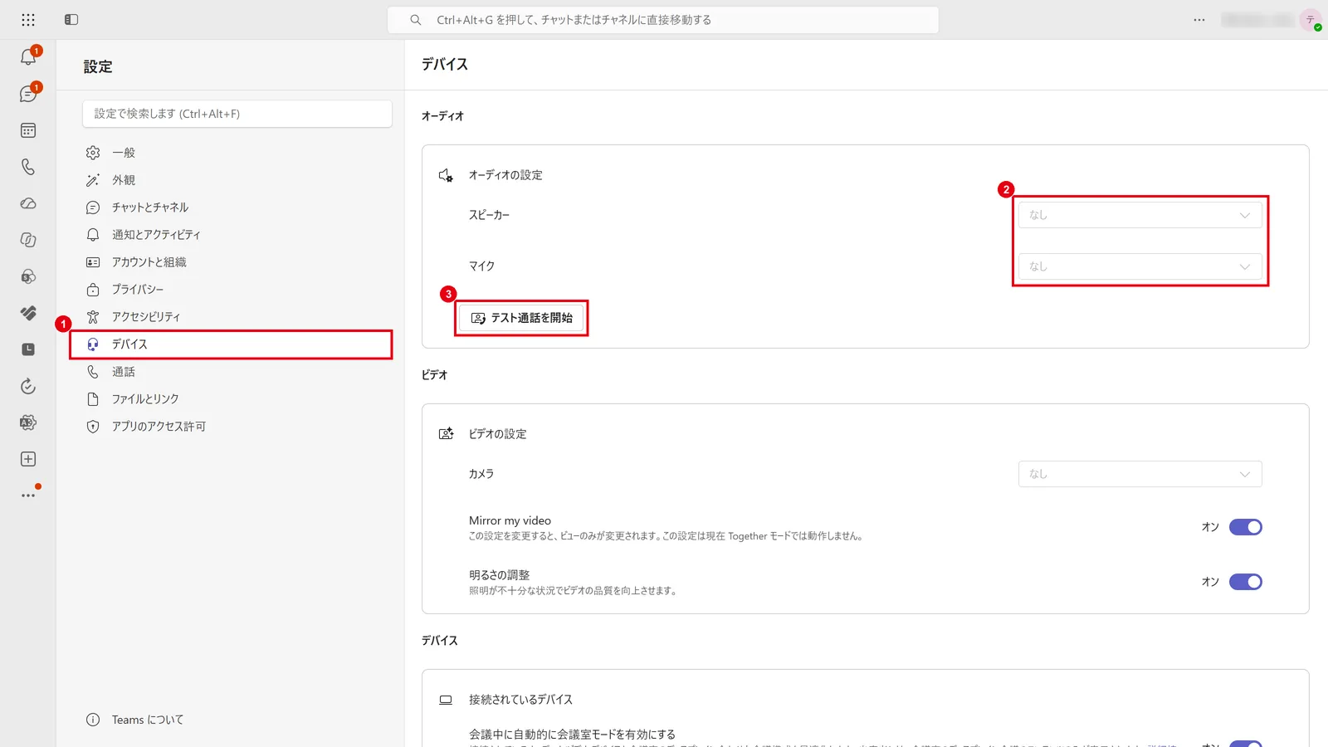Open ファイルとリンク settings
Viewport: 1328px width, 747px height.
coord(237,399)
